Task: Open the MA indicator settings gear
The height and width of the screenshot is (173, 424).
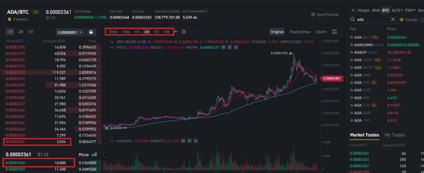Action: click(x=229, y=47)
